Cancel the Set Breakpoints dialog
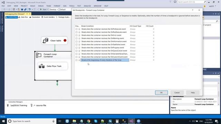 pyautogui.click(x=177, y=93)
